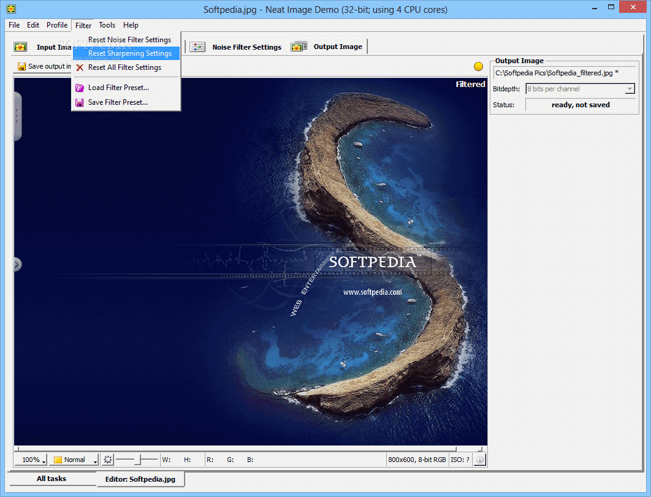651x497 pixels.
Task: Choose Save Filter Preset...
Action: [126, 102]
